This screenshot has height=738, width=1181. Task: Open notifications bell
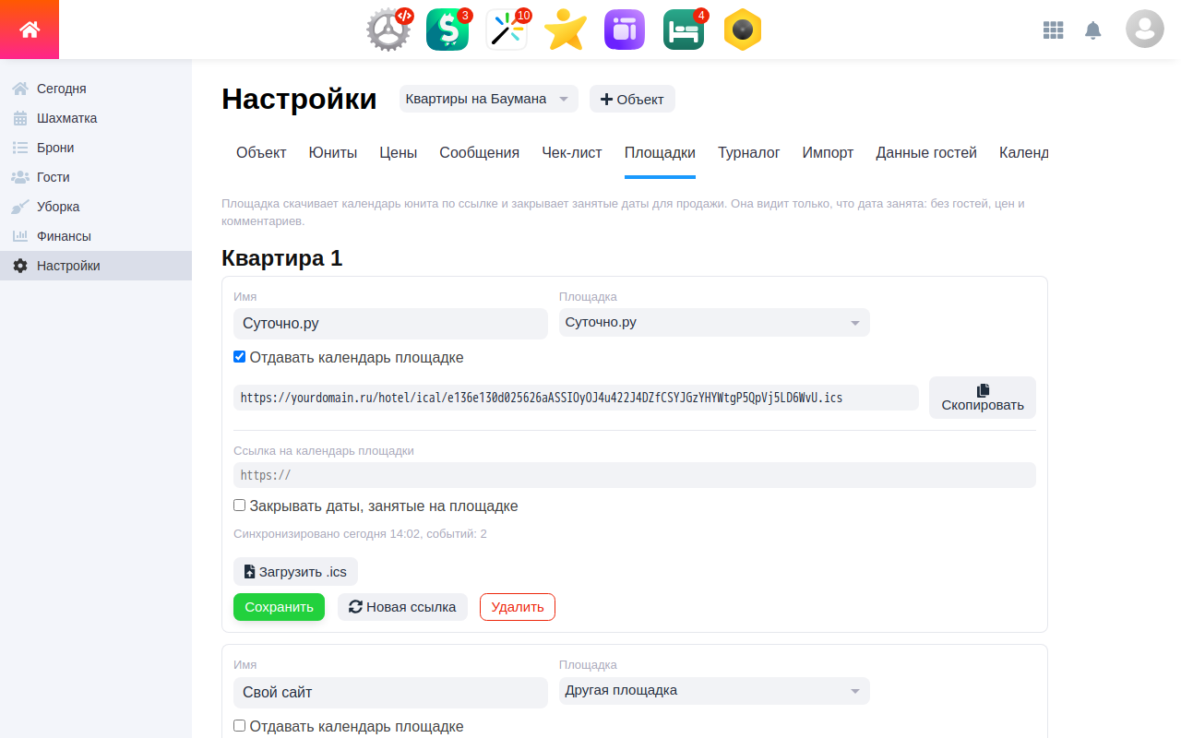click(1093, 30)
